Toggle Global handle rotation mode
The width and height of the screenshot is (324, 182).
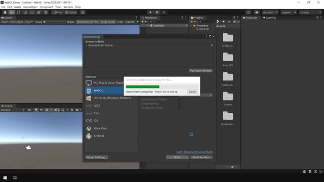pos(71,12)
